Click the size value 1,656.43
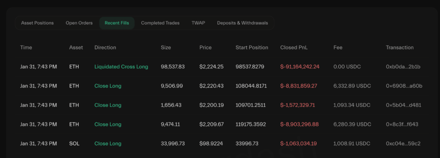 [171, 105]
